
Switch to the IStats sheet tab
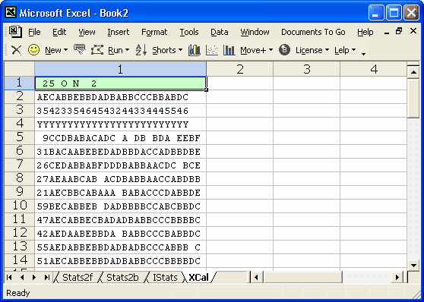[x=165, y=278]
